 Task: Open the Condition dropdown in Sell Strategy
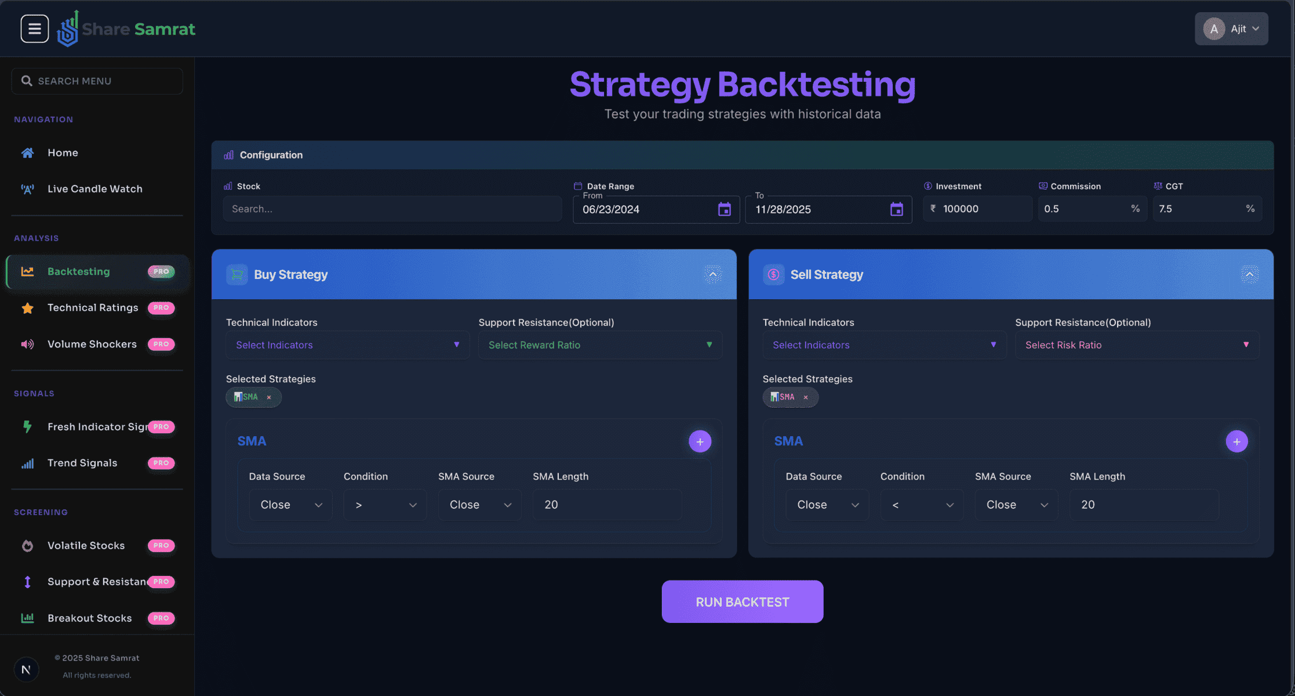[922, 505]
